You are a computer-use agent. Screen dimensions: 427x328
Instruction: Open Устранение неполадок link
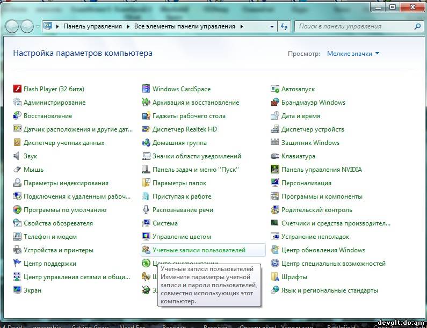315,237
